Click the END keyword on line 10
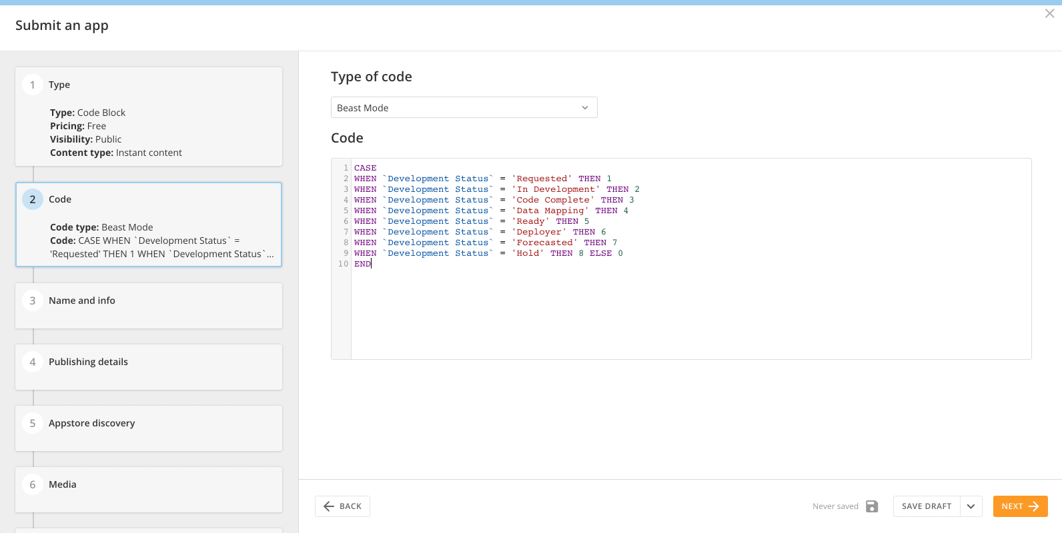 coord(362,264)
